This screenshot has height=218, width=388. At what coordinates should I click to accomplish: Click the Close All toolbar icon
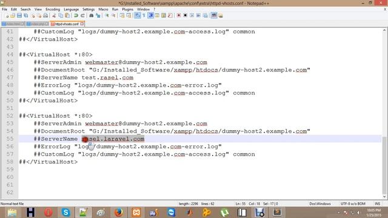coord(39,16)
